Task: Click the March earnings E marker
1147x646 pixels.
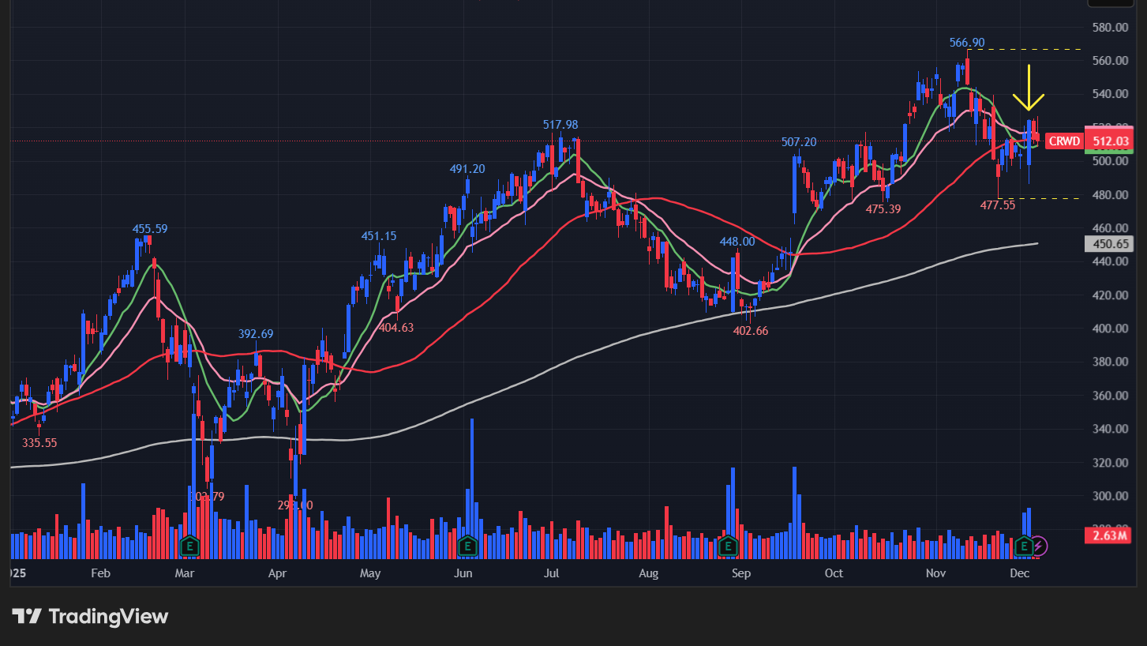Action: 189,545
